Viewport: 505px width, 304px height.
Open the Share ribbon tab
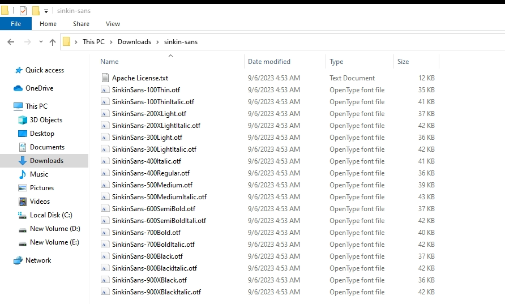pos(81,24)
